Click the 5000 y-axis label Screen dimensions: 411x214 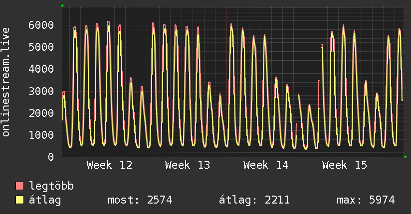coord(41,47)
